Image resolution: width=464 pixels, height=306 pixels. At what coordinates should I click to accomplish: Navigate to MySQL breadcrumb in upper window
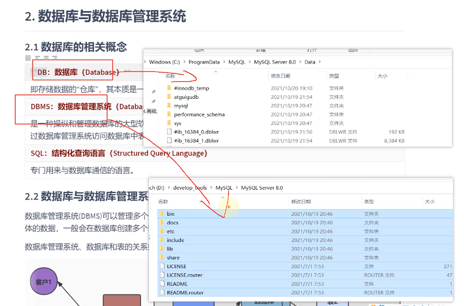click(x=237, y=62)
